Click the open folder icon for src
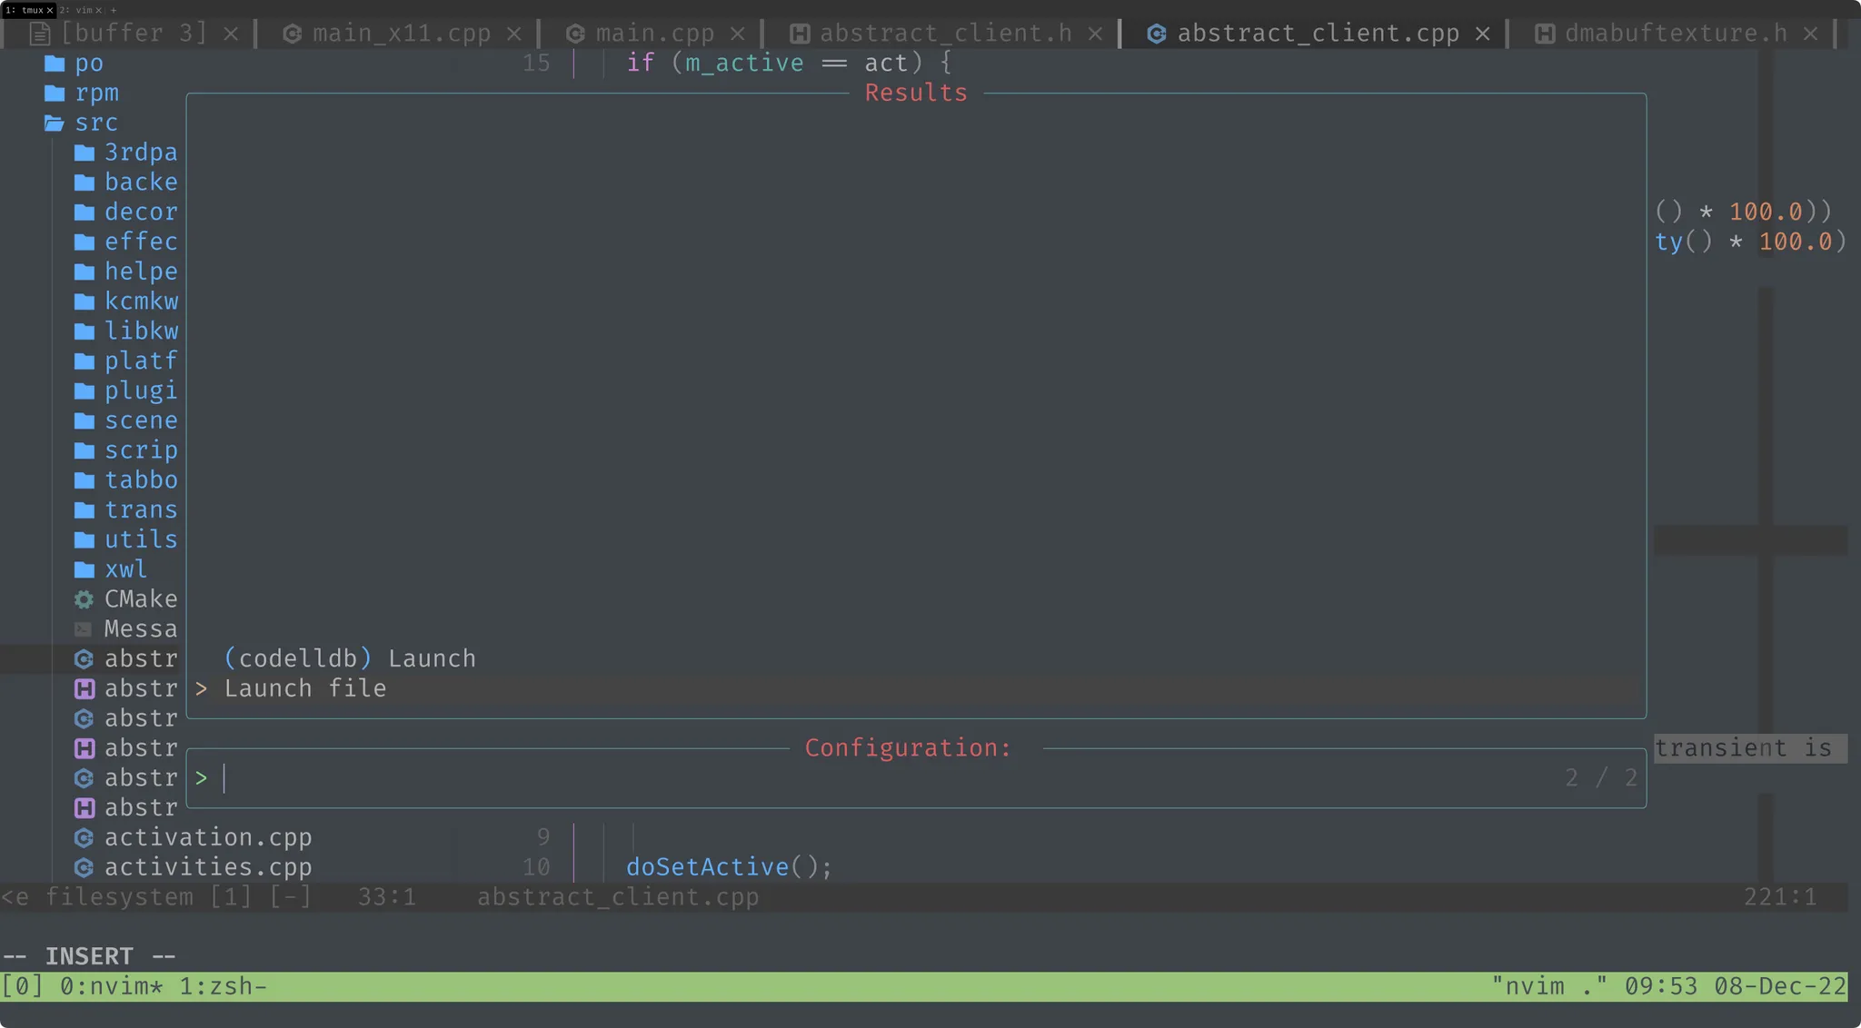This screenshot has width=1861, height=1028. (x=55, y=123)
